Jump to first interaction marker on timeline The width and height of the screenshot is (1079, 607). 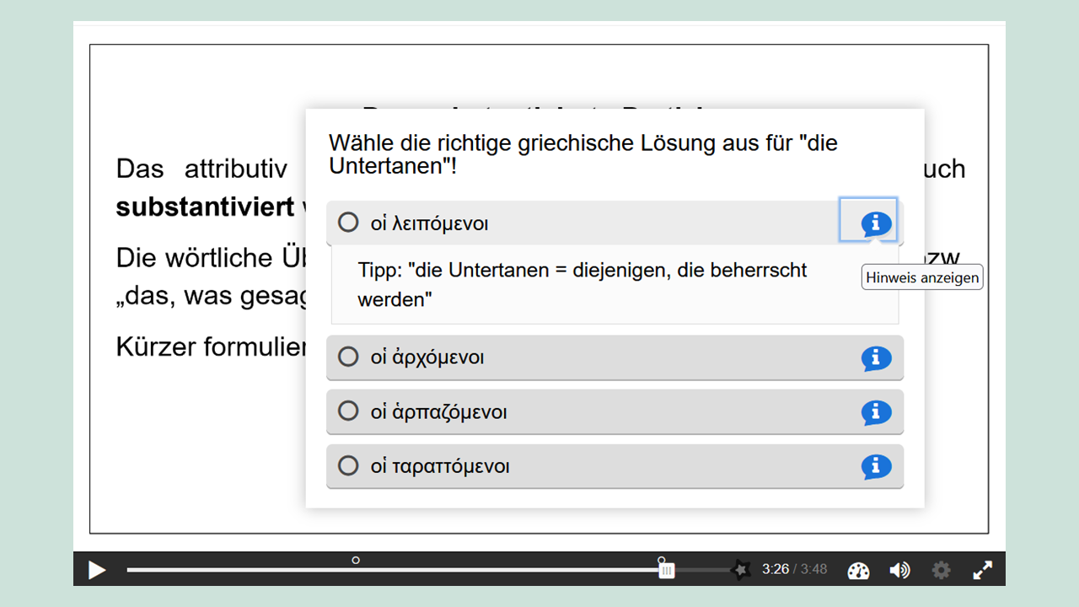pyautogui.click(x=356, y=560)
